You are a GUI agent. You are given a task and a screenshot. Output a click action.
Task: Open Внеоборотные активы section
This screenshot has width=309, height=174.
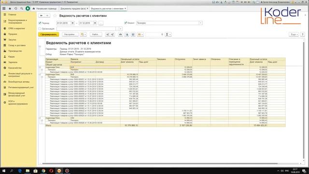coord(19,82)
